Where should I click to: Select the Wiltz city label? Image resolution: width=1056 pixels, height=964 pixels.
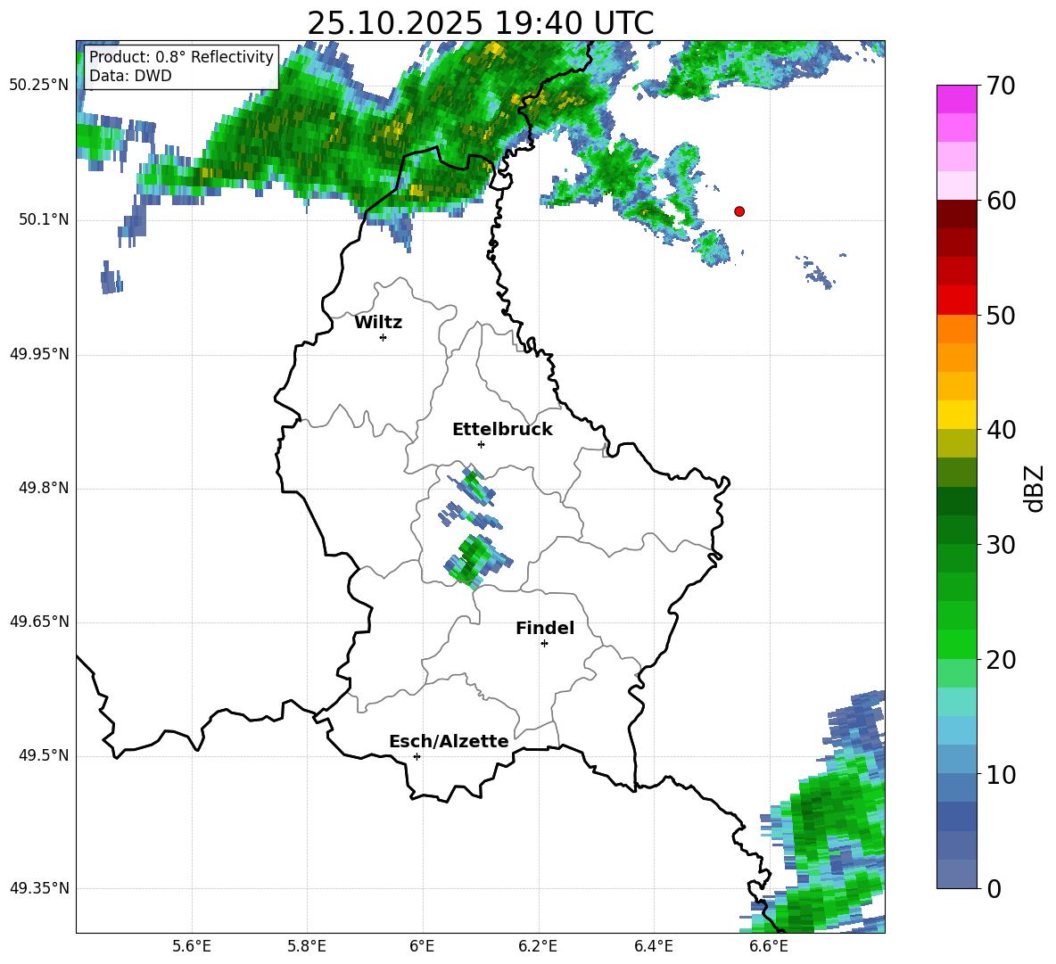[x=378, y=323]
